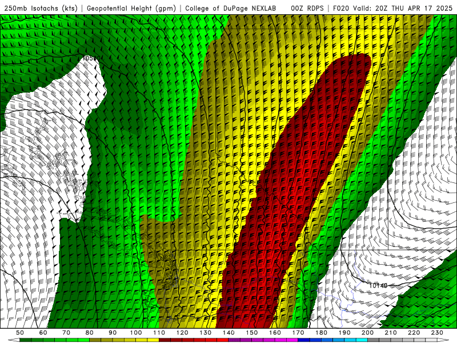Click the 10140 height contour label
The height and width of the screenshot is (343, 457).
tap(378, 285)
